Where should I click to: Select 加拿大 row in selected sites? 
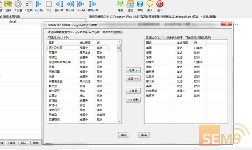[x=176, y=62]
